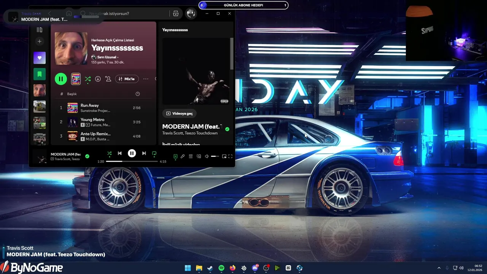This screenshot has width=487, height=274.
Task: Open Liked Songs heart tile in sidebar
Action: [39, 58]
